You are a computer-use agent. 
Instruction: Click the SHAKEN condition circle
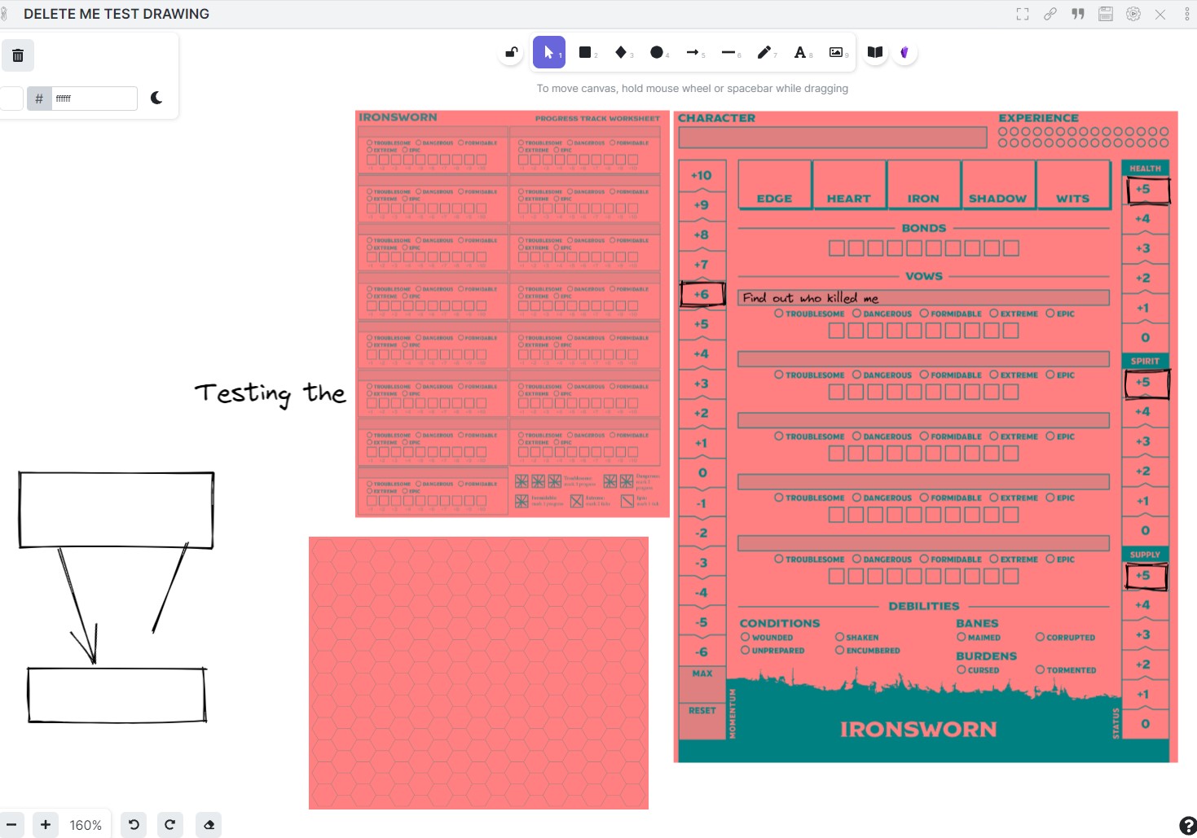coord(839,637)
